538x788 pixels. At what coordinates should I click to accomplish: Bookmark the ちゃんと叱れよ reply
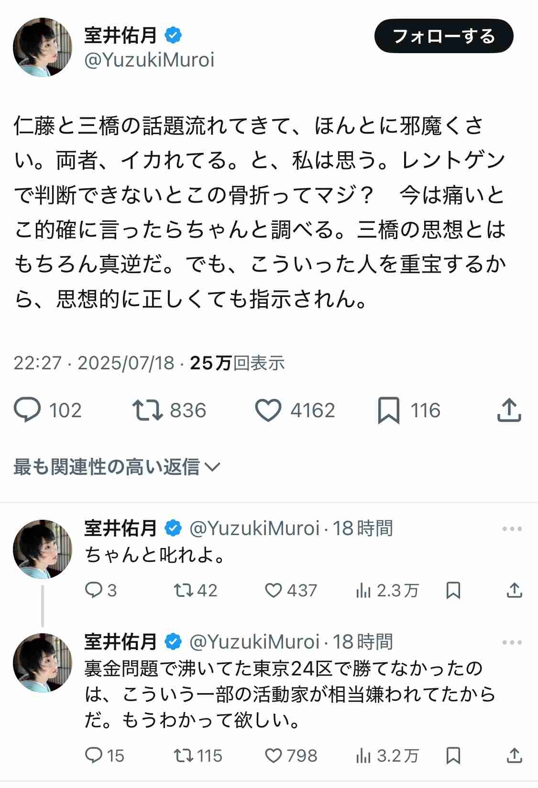point(453,591)
